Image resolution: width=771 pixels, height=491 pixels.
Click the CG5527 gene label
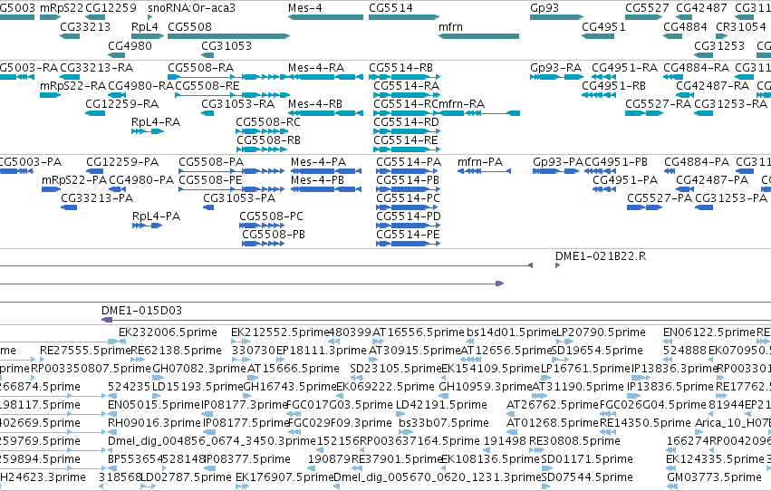pos(647,8)
